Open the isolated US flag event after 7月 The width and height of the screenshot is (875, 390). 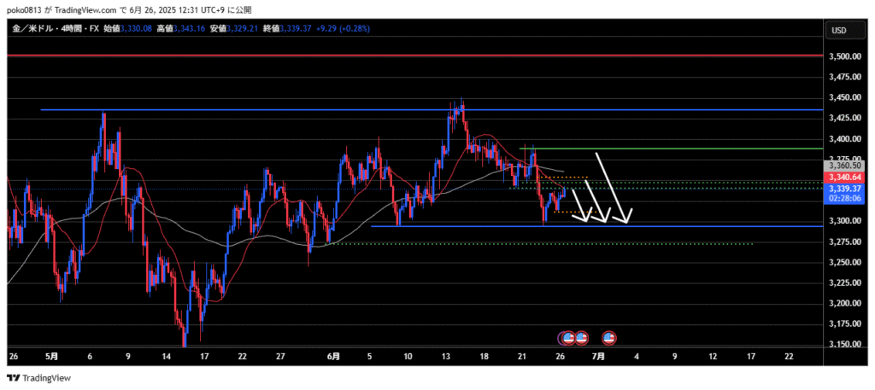(x=609, y=338)
